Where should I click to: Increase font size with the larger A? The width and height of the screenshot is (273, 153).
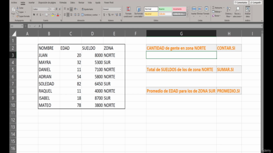(x=57, y=9)
